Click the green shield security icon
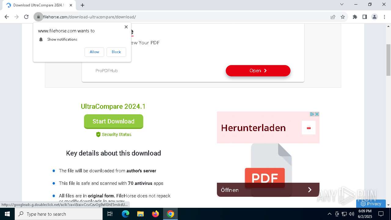Viewport: 391px width, 220px height. pyautogui.click(x=98, y=134)
